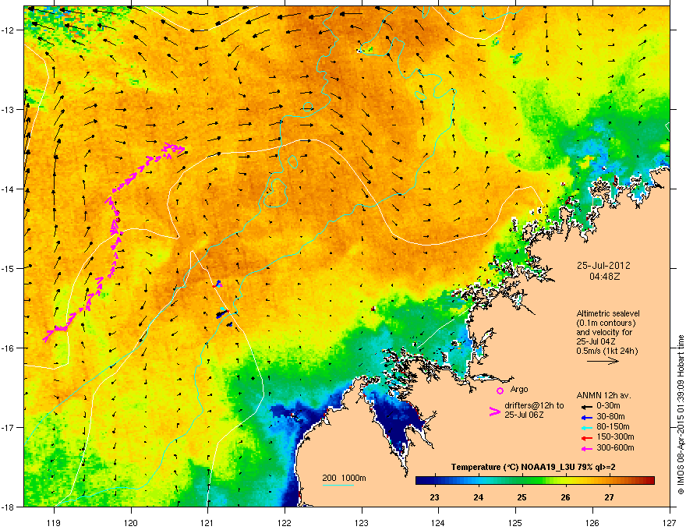Viewport: 686px width, 530px height.
Task: Click the 'Temperature (°C) NOAA19_L3U 79% ql>=2' title
Action: pyautogui.click(x=533, y=467)
